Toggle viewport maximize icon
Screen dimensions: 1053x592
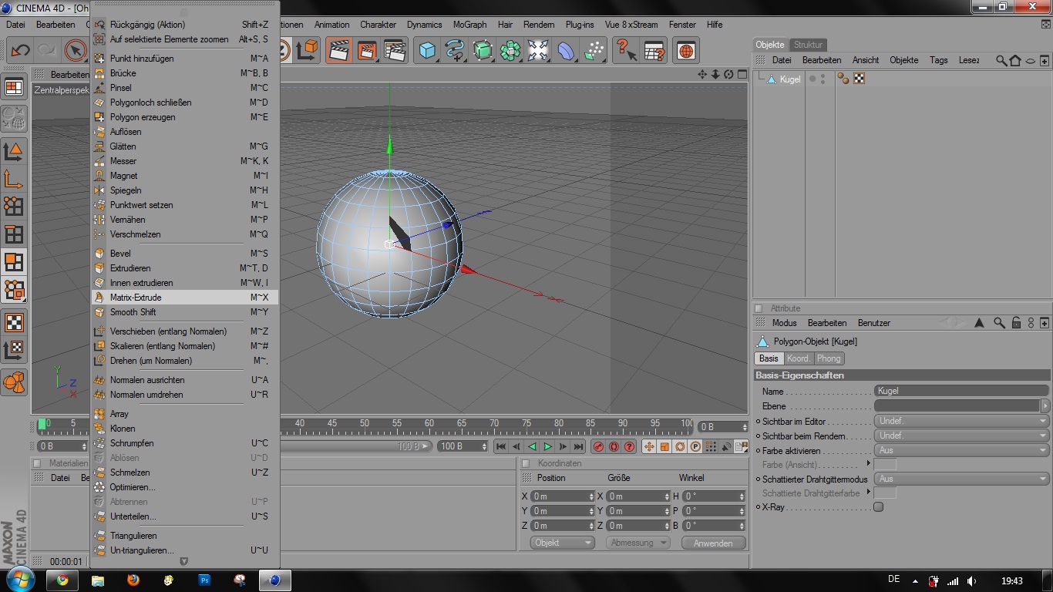click(742, 74)
